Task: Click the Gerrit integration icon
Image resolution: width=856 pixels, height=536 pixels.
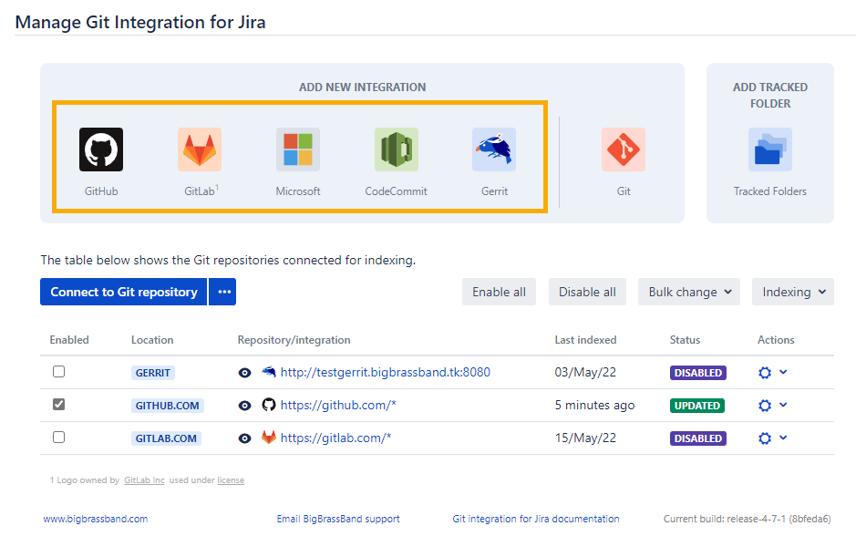Action: [x=494, y=149]
